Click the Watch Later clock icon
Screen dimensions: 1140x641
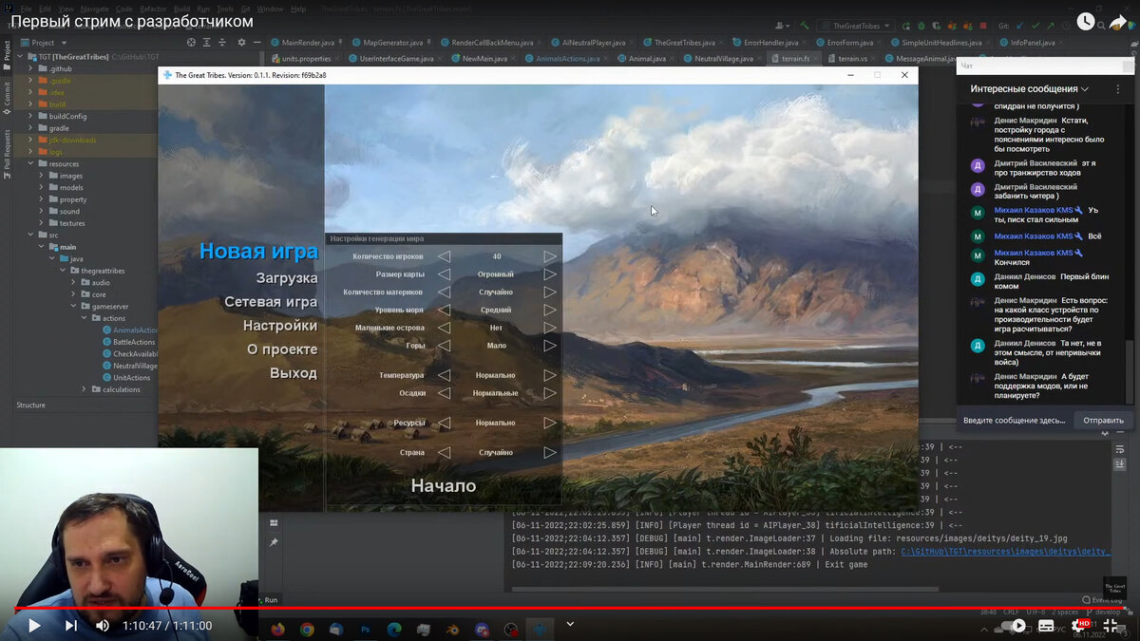(1085, 21)
